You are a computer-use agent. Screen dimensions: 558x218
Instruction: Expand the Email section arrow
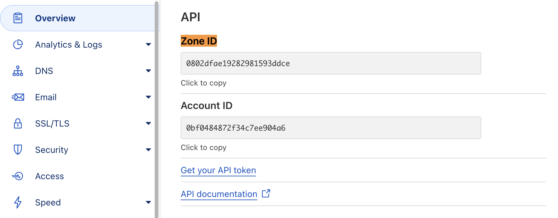click(148, 97)
